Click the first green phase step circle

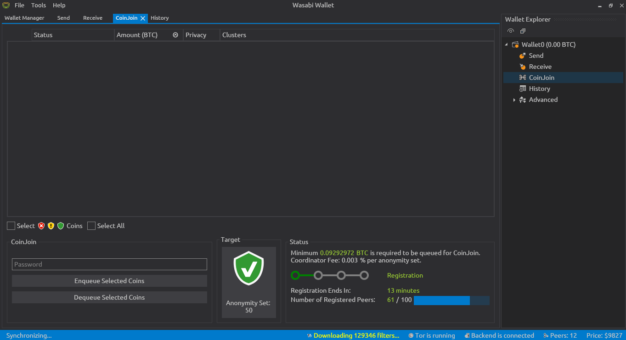click(x=295, y=275)
